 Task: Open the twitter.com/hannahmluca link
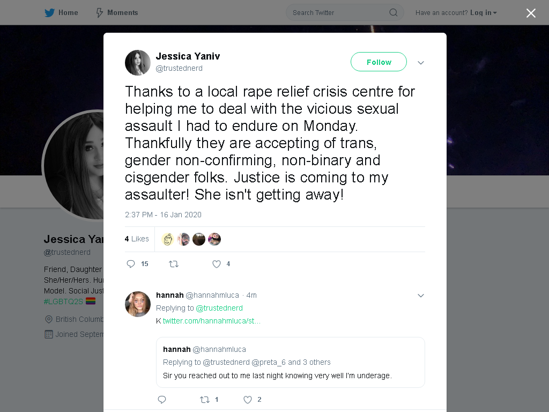[x=211, y=321]
